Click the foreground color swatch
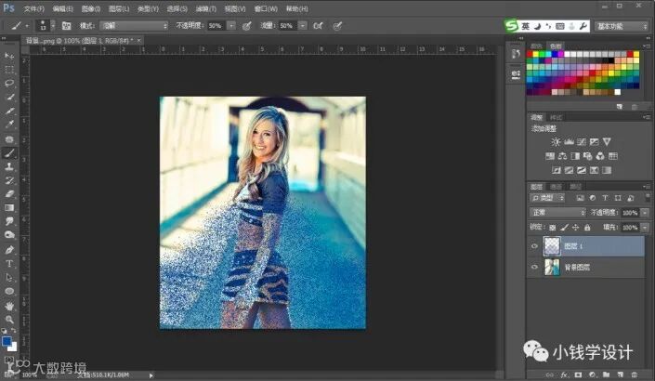This screenshot has width=655, height=381. (7, 341)
